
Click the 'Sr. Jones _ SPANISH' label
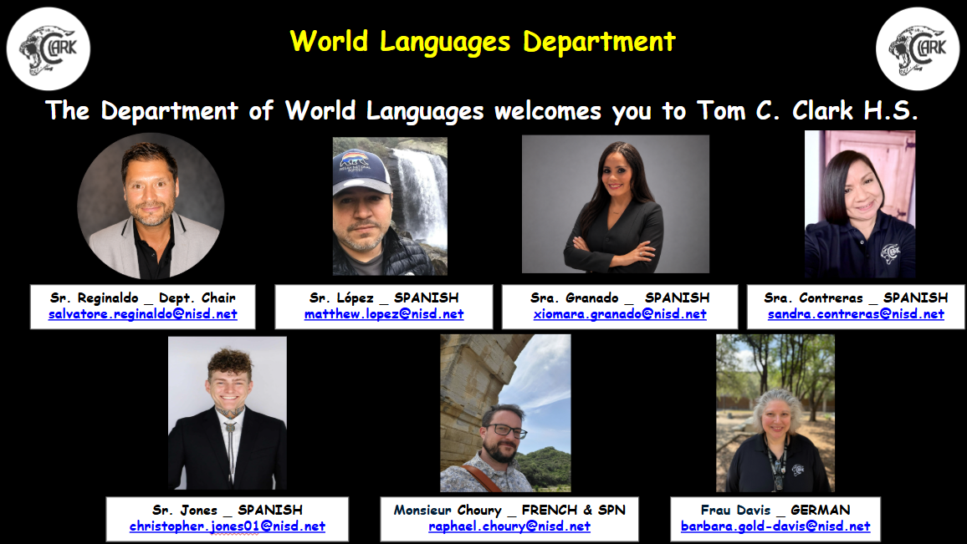click(228, 510)
